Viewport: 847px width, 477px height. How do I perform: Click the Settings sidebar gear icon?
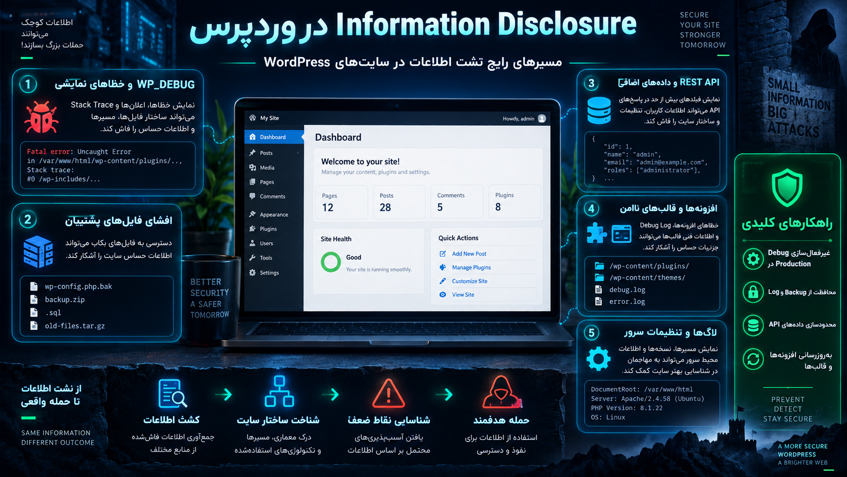pos(252,273)
